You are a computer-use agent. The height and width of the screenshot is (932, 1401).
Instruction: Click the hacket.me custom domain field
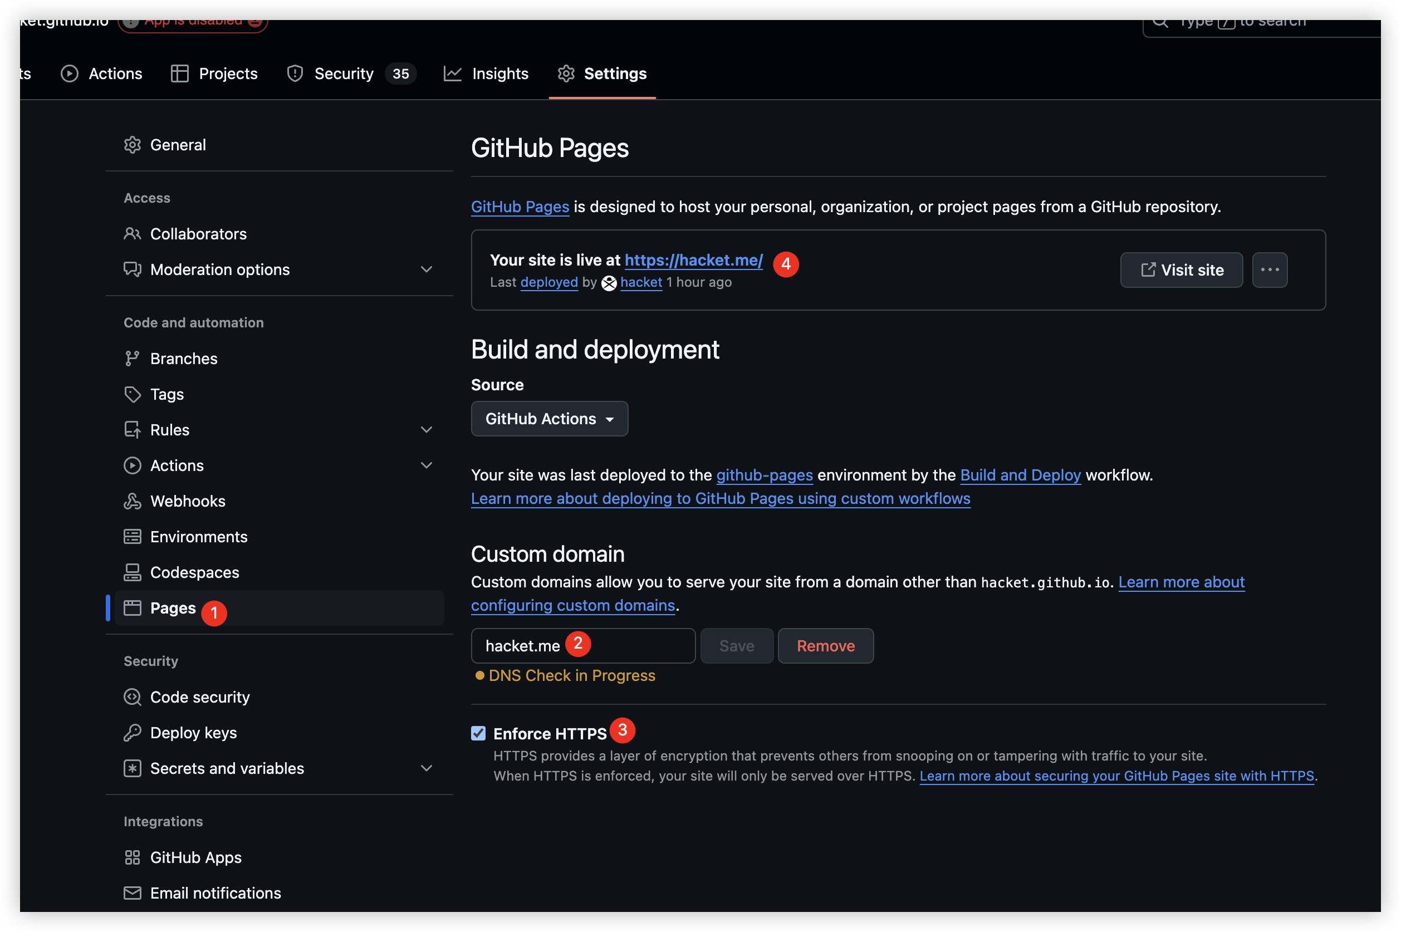click(582, 645)
